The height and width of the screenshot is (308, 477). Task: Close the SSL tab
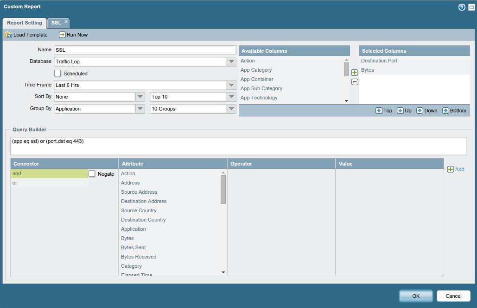pyautogui.click(x=66, y=21)
